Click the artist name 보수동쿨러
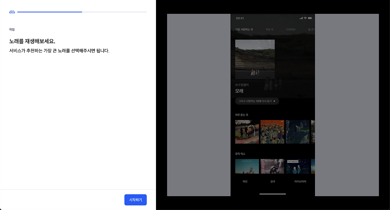390x210 pixels. click(242, 85)
